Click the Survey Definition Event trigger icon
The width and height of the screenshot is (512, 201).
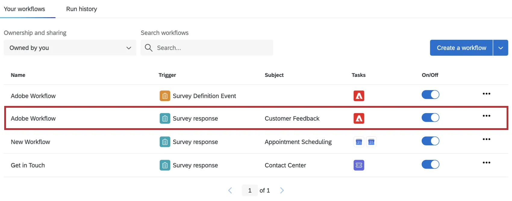[x=165, y=96]
